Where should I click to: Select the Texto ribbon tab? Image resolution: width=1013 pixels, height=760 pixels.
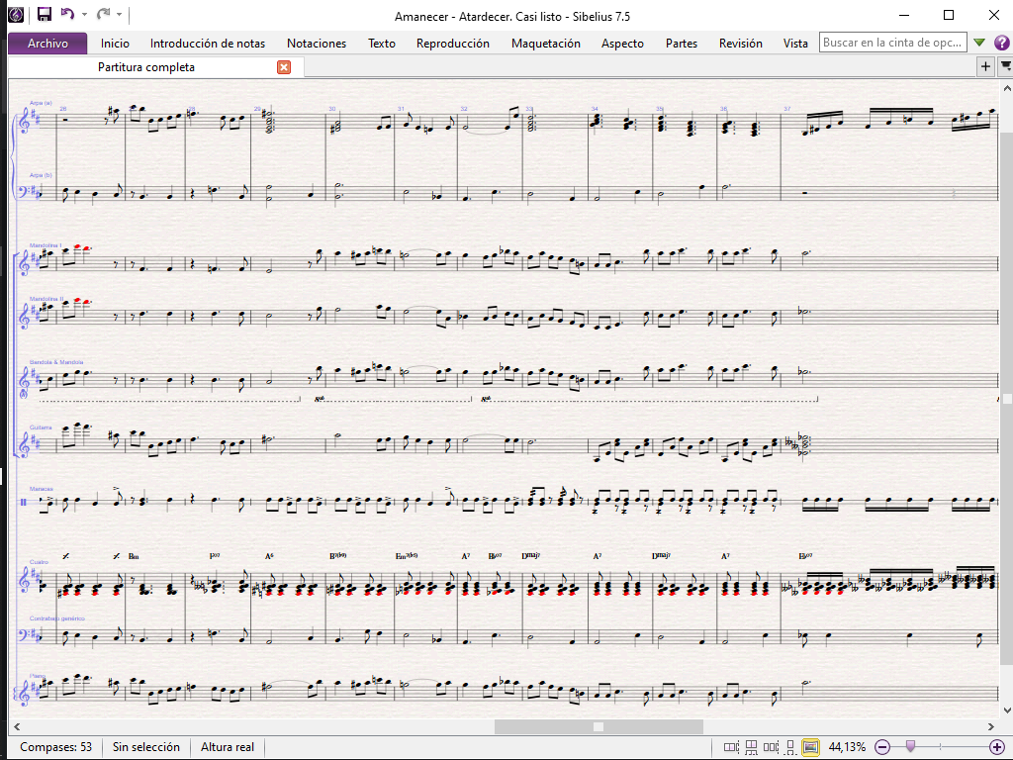[382, 44]
